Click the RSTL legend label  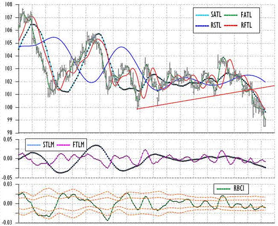tap(216, 25)
